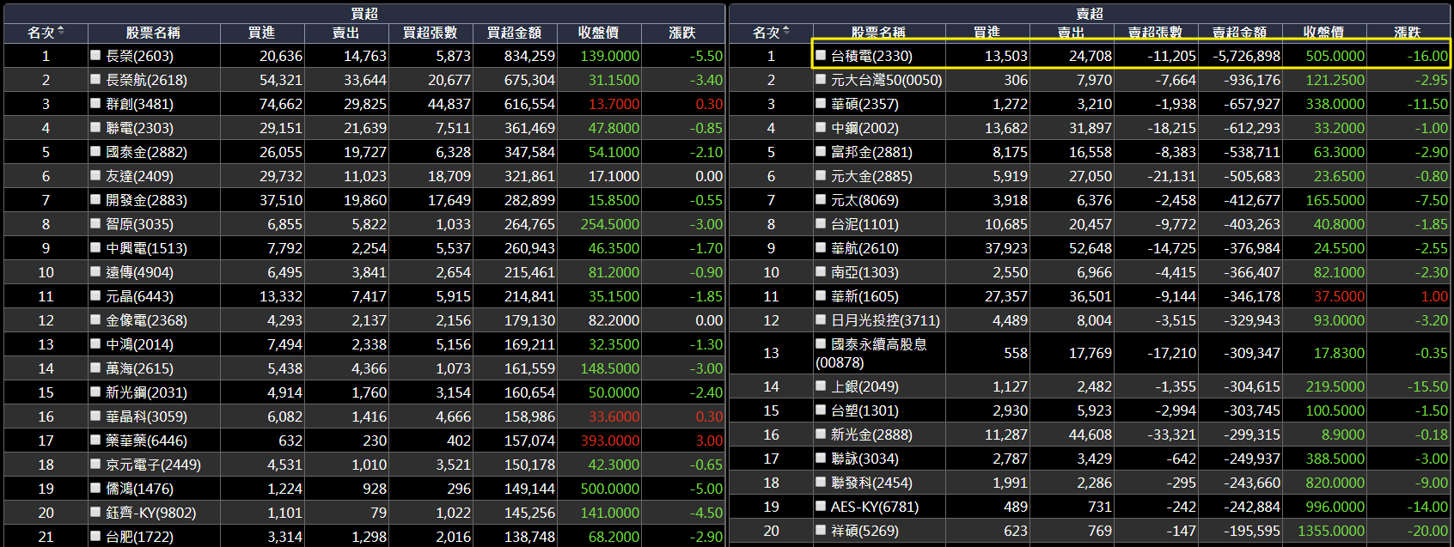The height and width of the screenshot is (547, 1454).
Task: Click the 收盤價 header in the 買超 table
Action: click(598, 33)
